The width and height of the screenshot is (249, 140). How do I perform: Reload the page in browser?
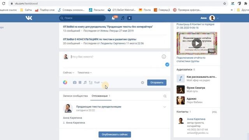4,3
